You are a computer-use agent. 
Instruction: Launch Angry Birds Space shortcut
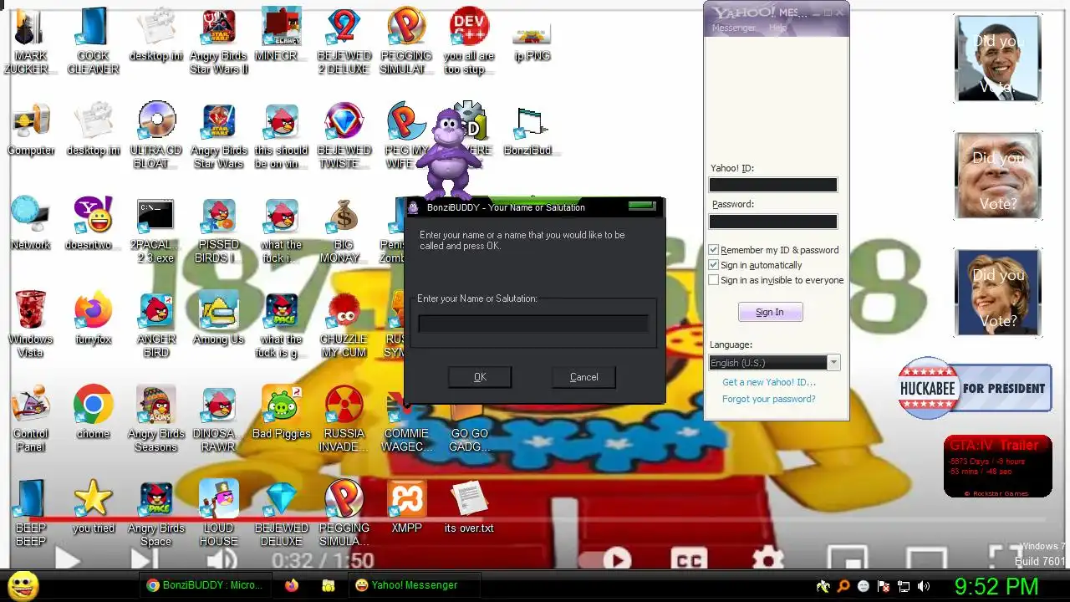156,512
